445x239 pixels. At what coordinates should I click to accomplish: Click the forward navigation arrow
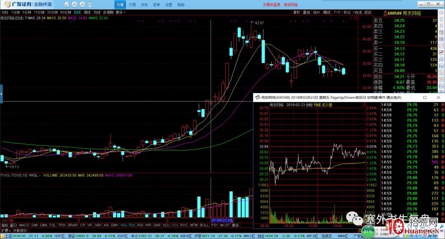[82, 4]
